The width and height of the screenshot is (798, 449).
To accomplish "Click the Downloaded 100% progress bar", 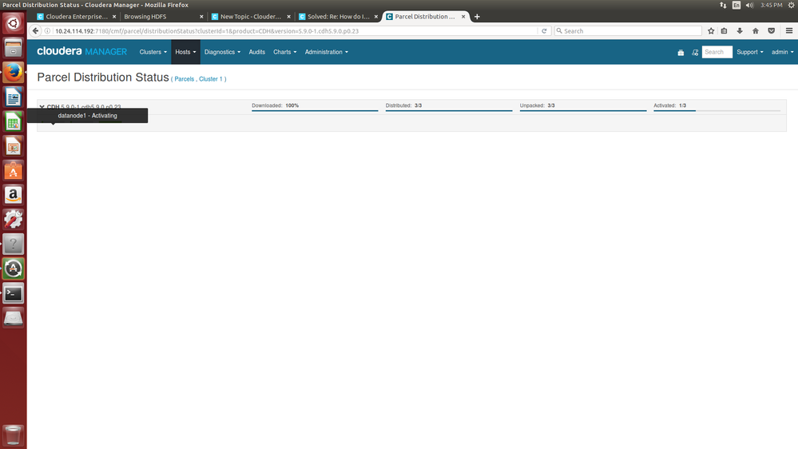I will click(x=315, y=110).
